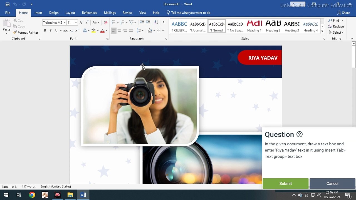Click the Save icon in quick access toolbar
This screenshot has height=200, width=356.
coord(8,4)
